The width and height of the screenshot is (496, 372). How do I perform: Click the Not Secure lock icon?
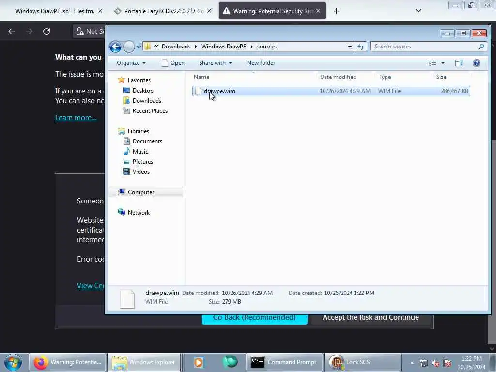click(x=79, y=31)
